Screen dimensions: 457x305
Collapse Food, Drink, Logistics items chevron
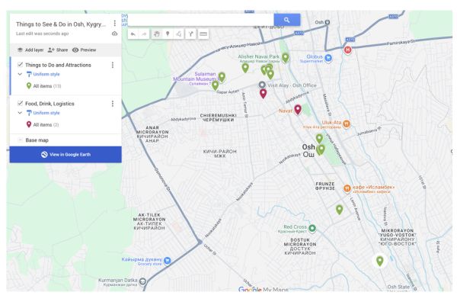20,113
